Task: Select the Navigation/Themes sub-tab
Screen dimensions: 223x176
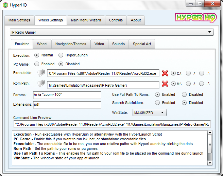Action: tap(71, 44)
